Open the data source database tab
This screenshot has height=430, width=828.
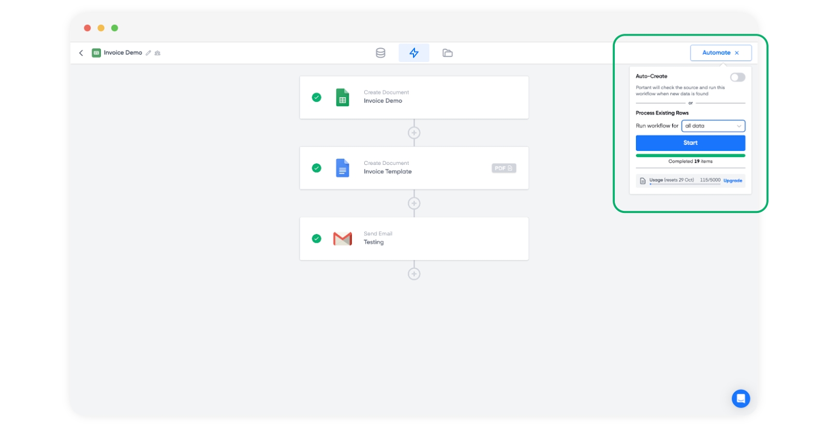tap(380, 53)
